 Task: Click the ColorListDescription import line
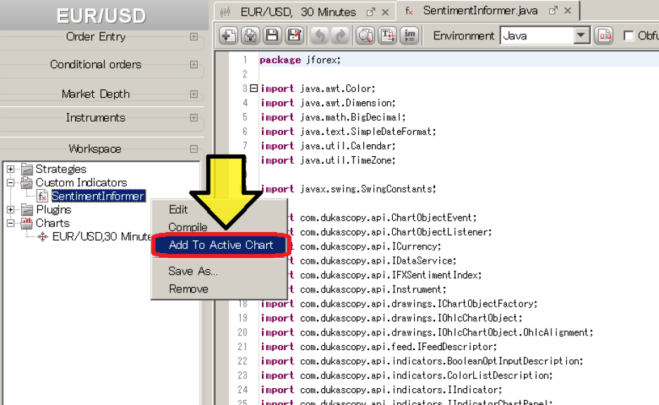click(x=406, y=375)
